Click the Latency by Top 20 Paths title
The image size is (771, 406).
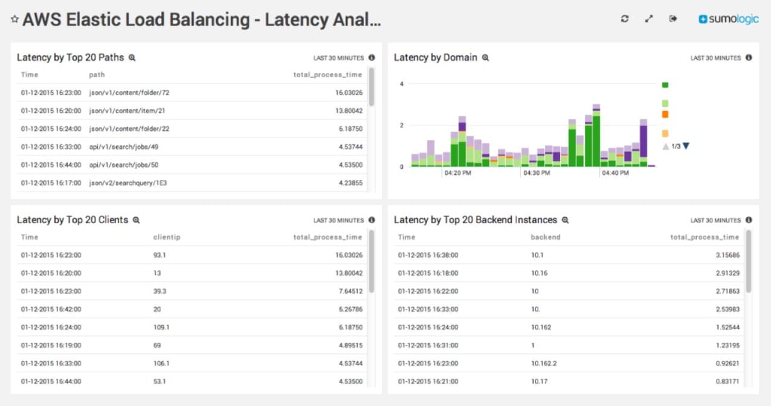pyautogui.click(x=70, y=58)
